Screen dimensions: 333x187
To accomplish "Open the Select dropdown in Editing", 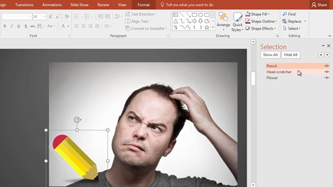I will pos(292,29).
